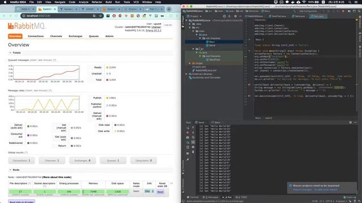Viewport: 362px width, 203px height.
Task: Click the Log out button
Action: pyautogui.click(x=168, y=25)
